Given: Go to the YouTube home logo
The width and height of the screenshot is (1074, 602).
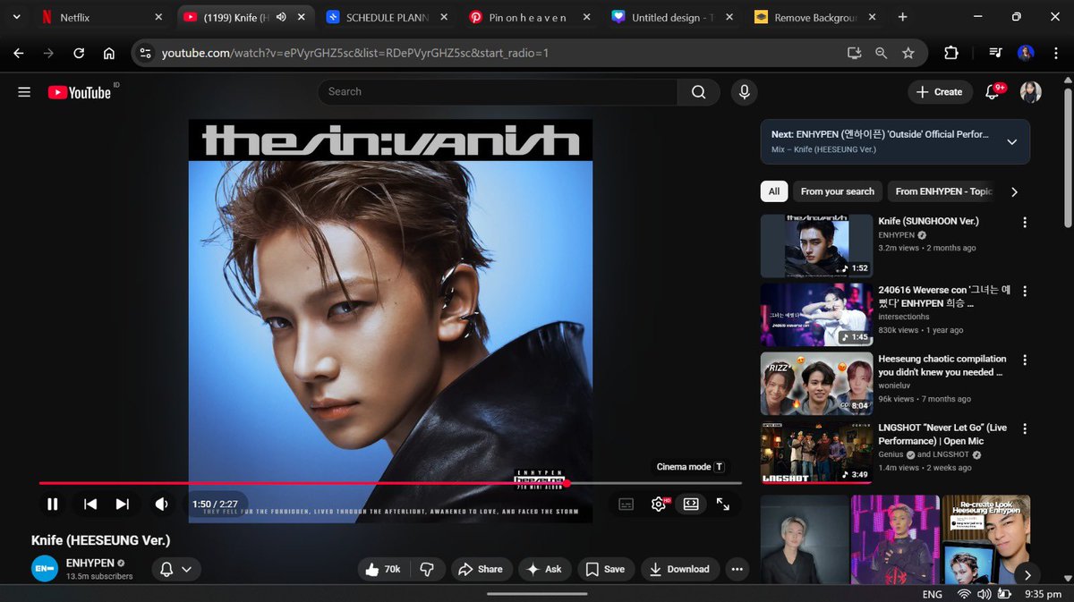Looking at the screenshot, I should tap(80, 92).
